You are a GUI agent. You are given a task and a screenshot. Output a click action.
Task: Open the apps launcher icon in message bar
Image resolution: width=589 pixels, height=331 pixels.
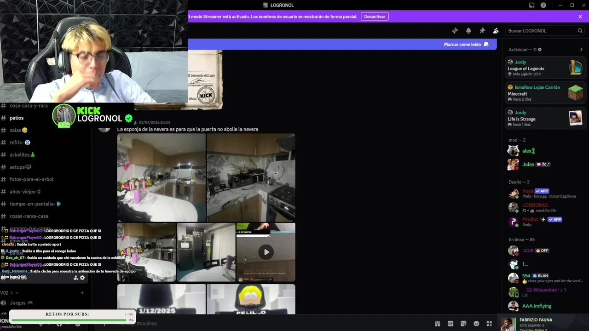tap(489, 324)
